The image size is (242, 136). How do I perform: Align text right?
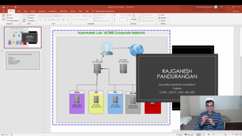79,20
